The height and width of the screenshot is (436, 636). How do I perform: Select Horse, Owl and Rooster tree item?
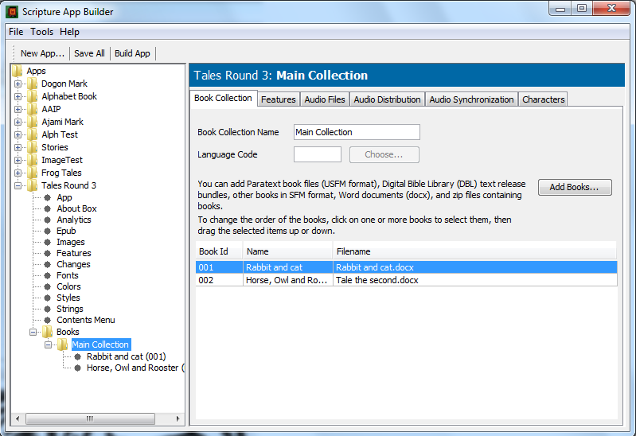coord(135,368)
